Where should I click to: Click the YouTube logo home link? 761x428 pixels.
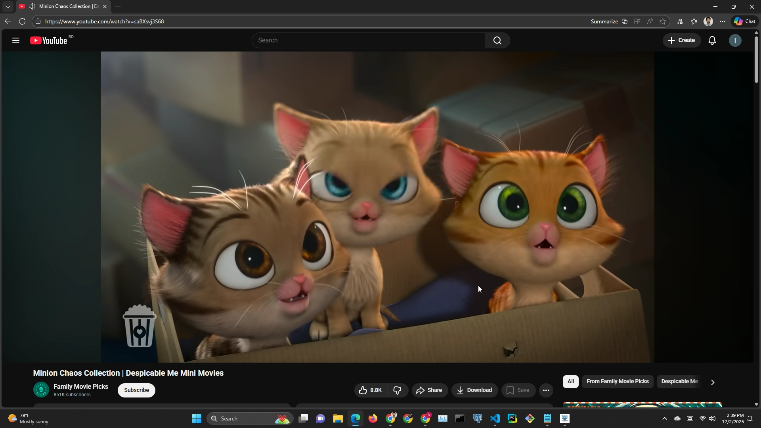click(x=49, y=40)
